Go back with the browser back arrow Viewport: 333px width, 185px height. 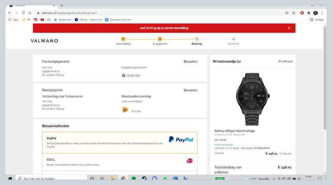click(x=10, y=13)
